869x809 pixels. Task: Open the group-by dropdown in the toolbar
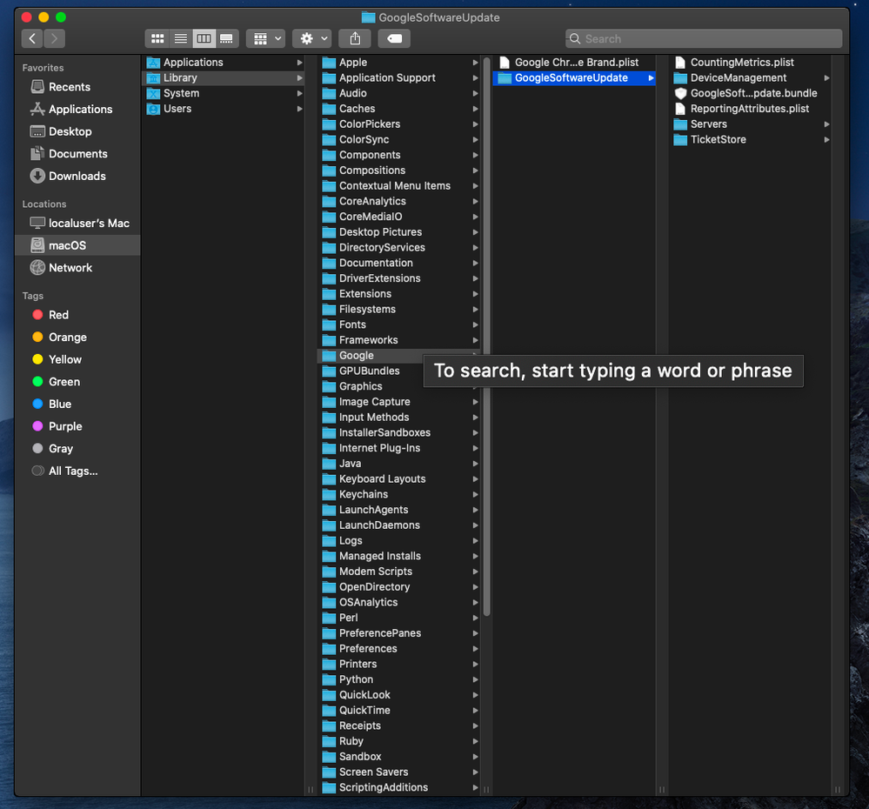[266, 39]
